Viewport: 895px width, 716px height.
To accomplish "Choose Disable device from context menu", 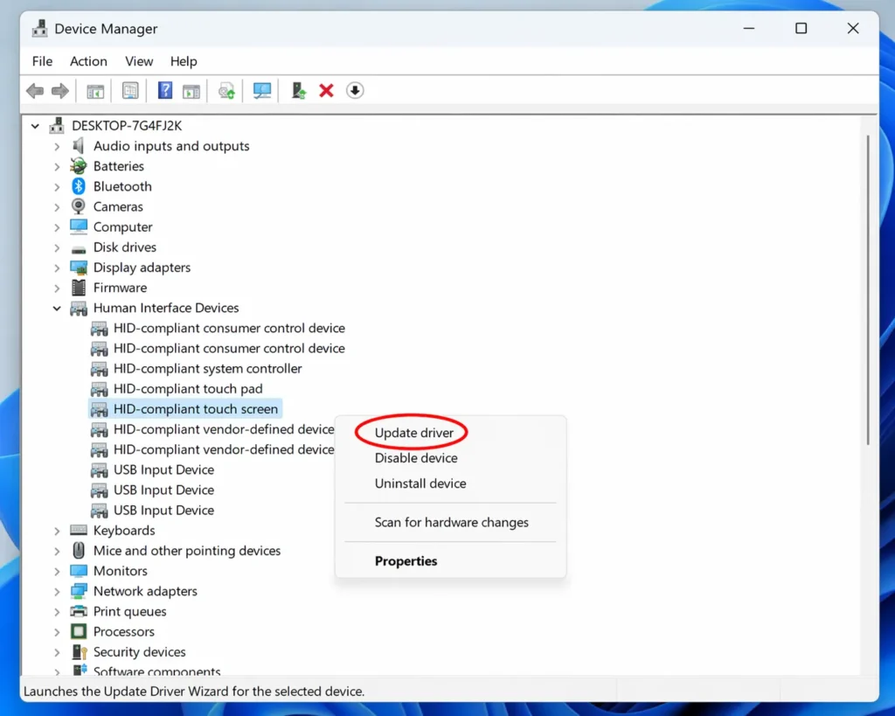I will point(416,458).
